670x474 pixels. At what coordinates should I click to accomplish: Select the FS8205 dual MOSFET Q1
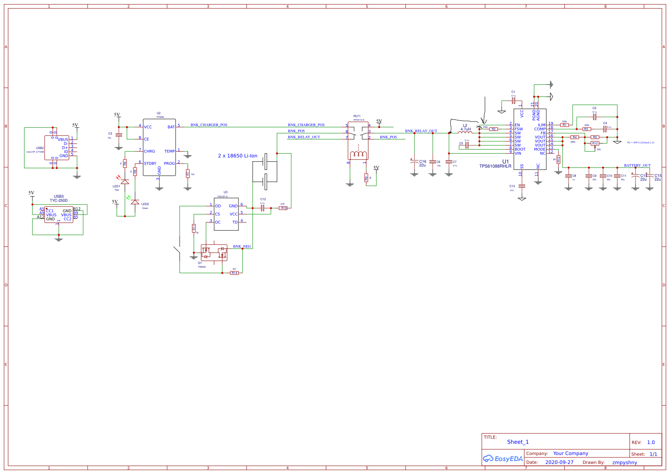(214, 252)
